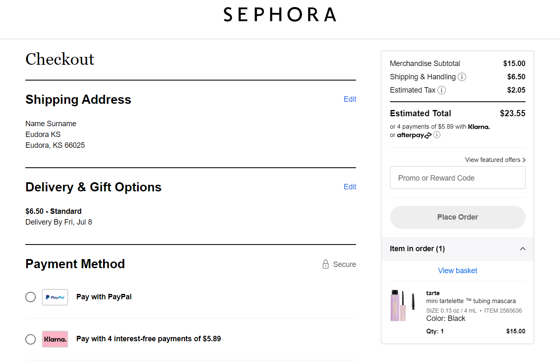Click the Estimated Tax info icon
Screen dimensions: 560x362
[442, 90]
